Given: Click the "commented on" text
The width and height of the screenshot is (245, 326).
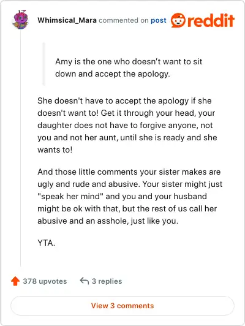Looking at the screenshot, I should tap(124, 20).
